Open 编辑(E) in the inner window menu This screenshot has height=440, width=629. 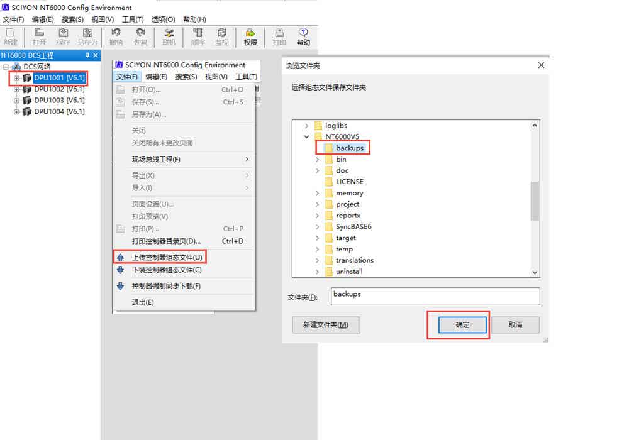[x=157, y=77]
